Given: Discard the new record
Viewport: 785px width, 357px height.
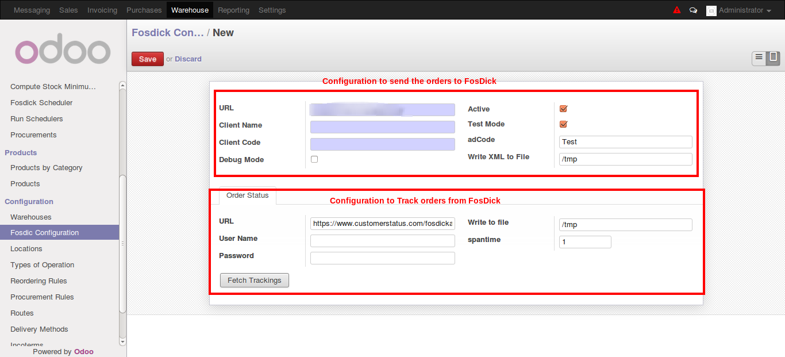Looking at the screenshot, I should (x=188, y=59).
